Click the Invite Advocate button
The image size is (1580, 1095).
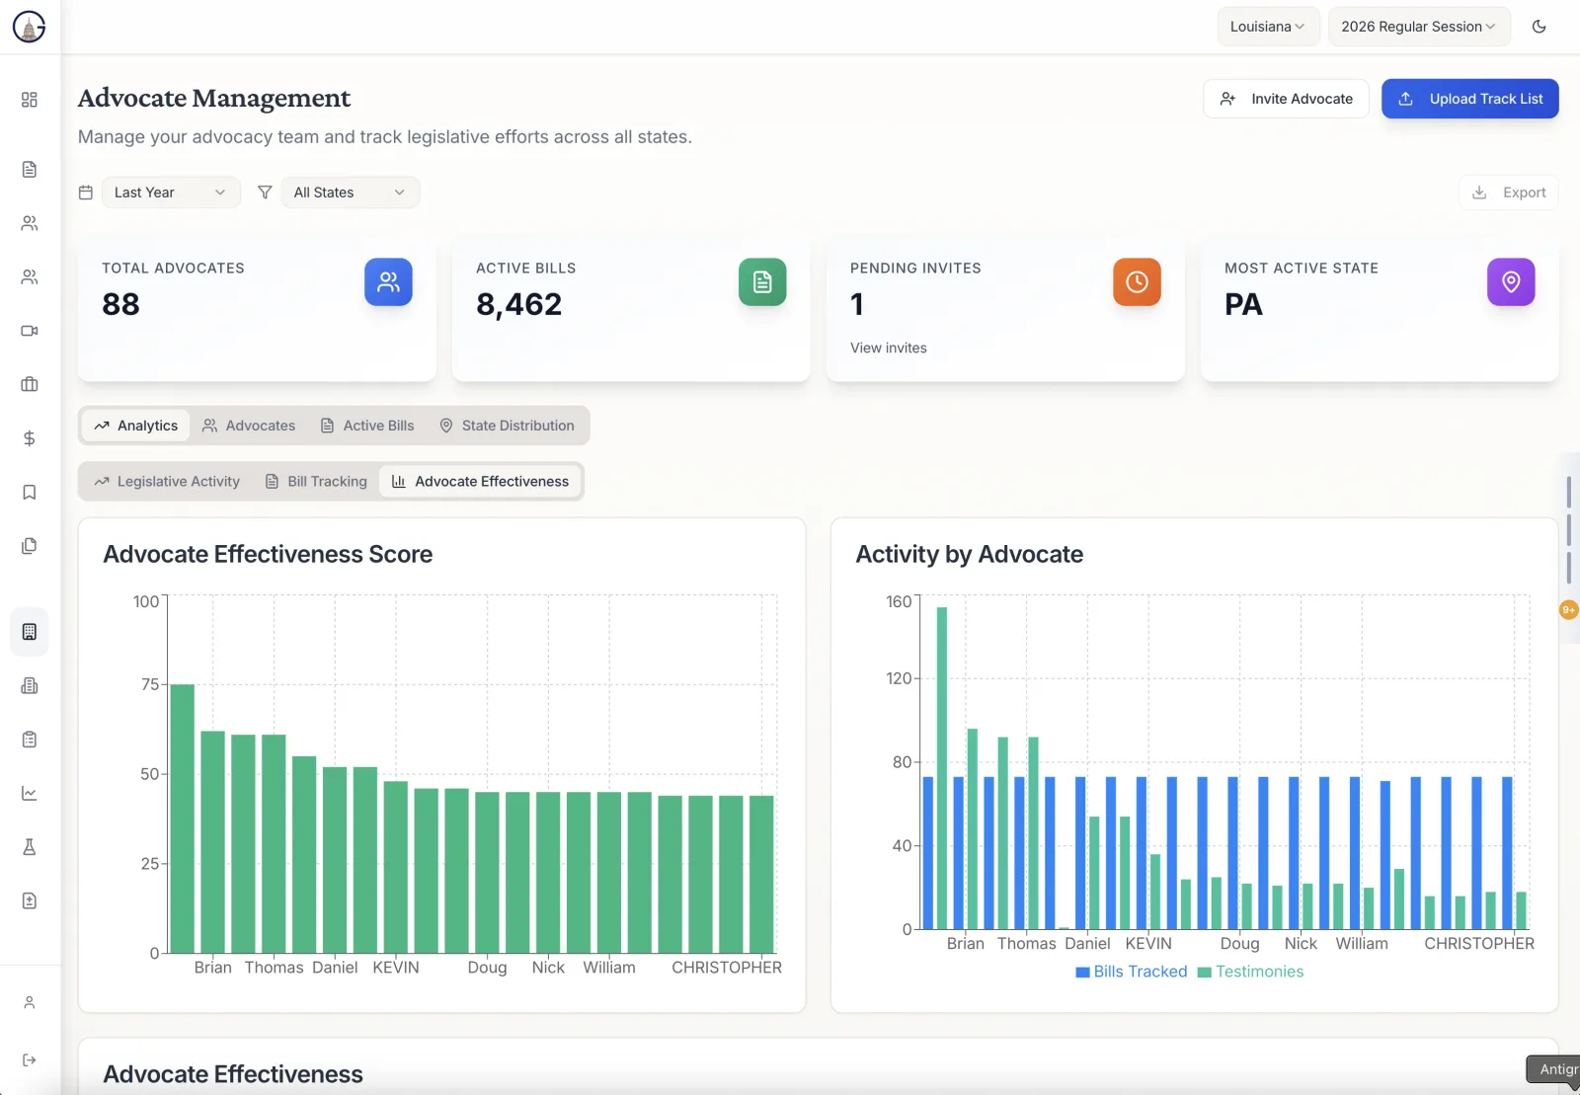tap(1286, 99)
